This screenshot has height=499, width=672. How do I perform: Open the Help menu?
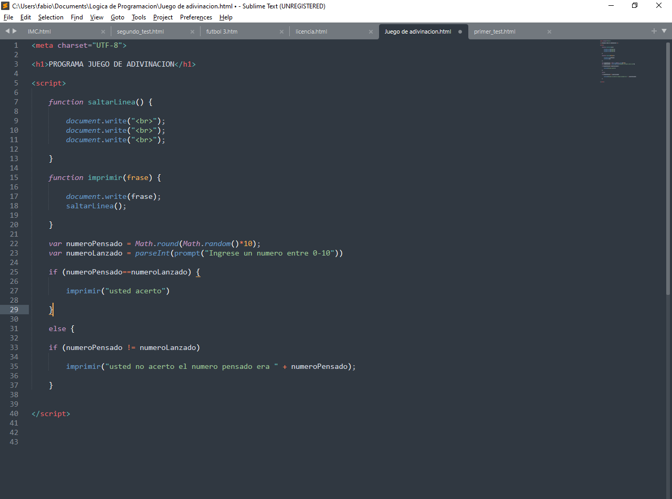coord(226,17)
